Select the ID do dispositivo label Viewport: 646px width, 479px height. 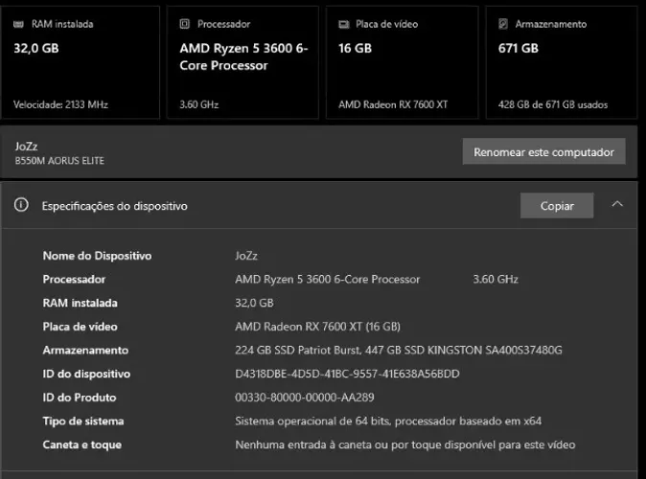click(86, 374)
